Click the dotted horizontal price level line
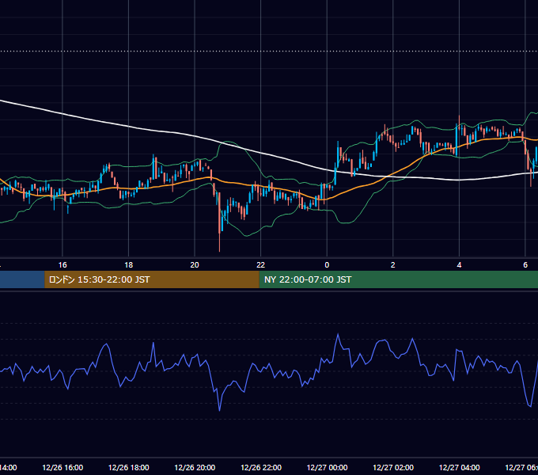538x475 pixels. [269, 51]
